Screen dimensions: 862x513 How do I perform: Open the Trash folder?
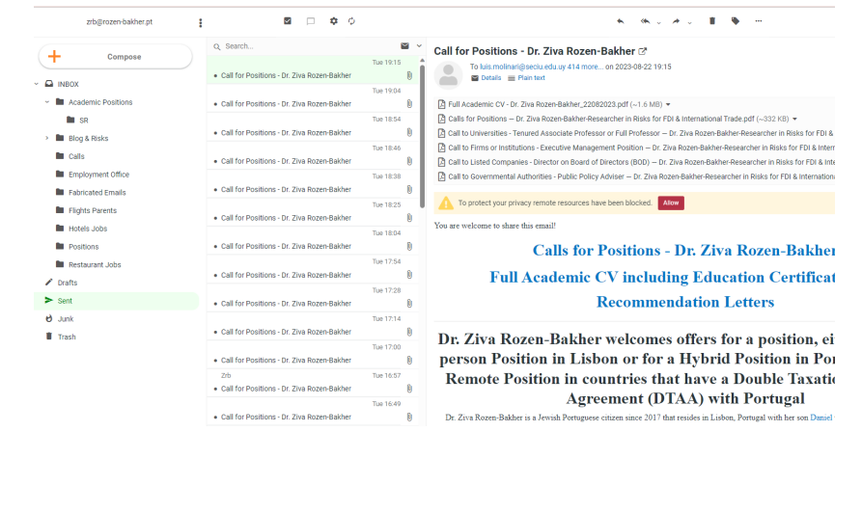[67, 337]
